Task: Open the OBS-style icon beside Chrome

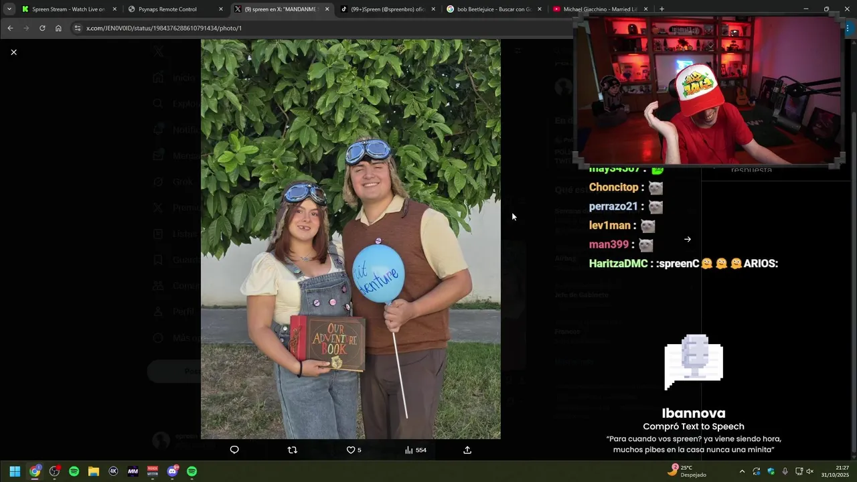Action: click(54, 471)
